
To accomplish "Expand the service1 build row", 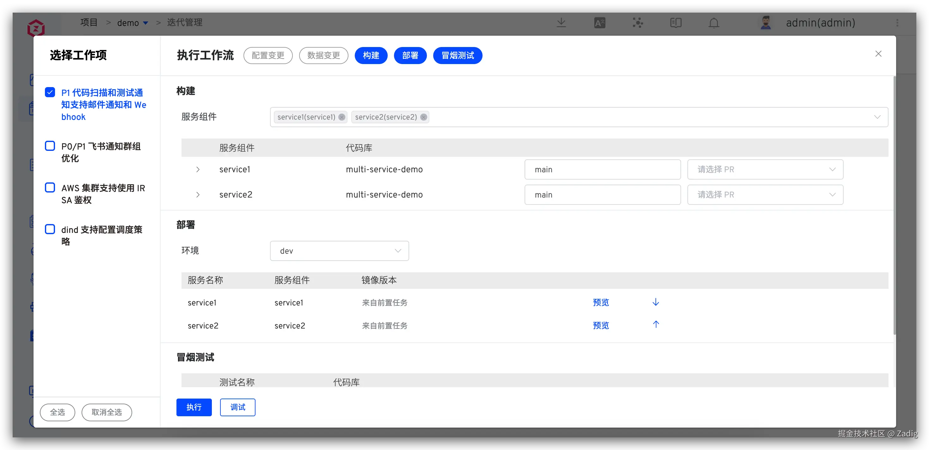I will (x=198, y=169).
